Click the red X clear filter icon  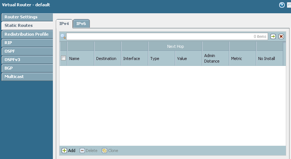click(281, 36)
